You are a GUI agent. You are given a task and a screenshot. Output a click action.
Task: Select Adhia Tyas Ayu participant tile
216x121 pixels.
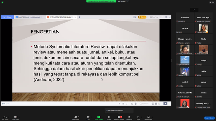click(204, 17)
